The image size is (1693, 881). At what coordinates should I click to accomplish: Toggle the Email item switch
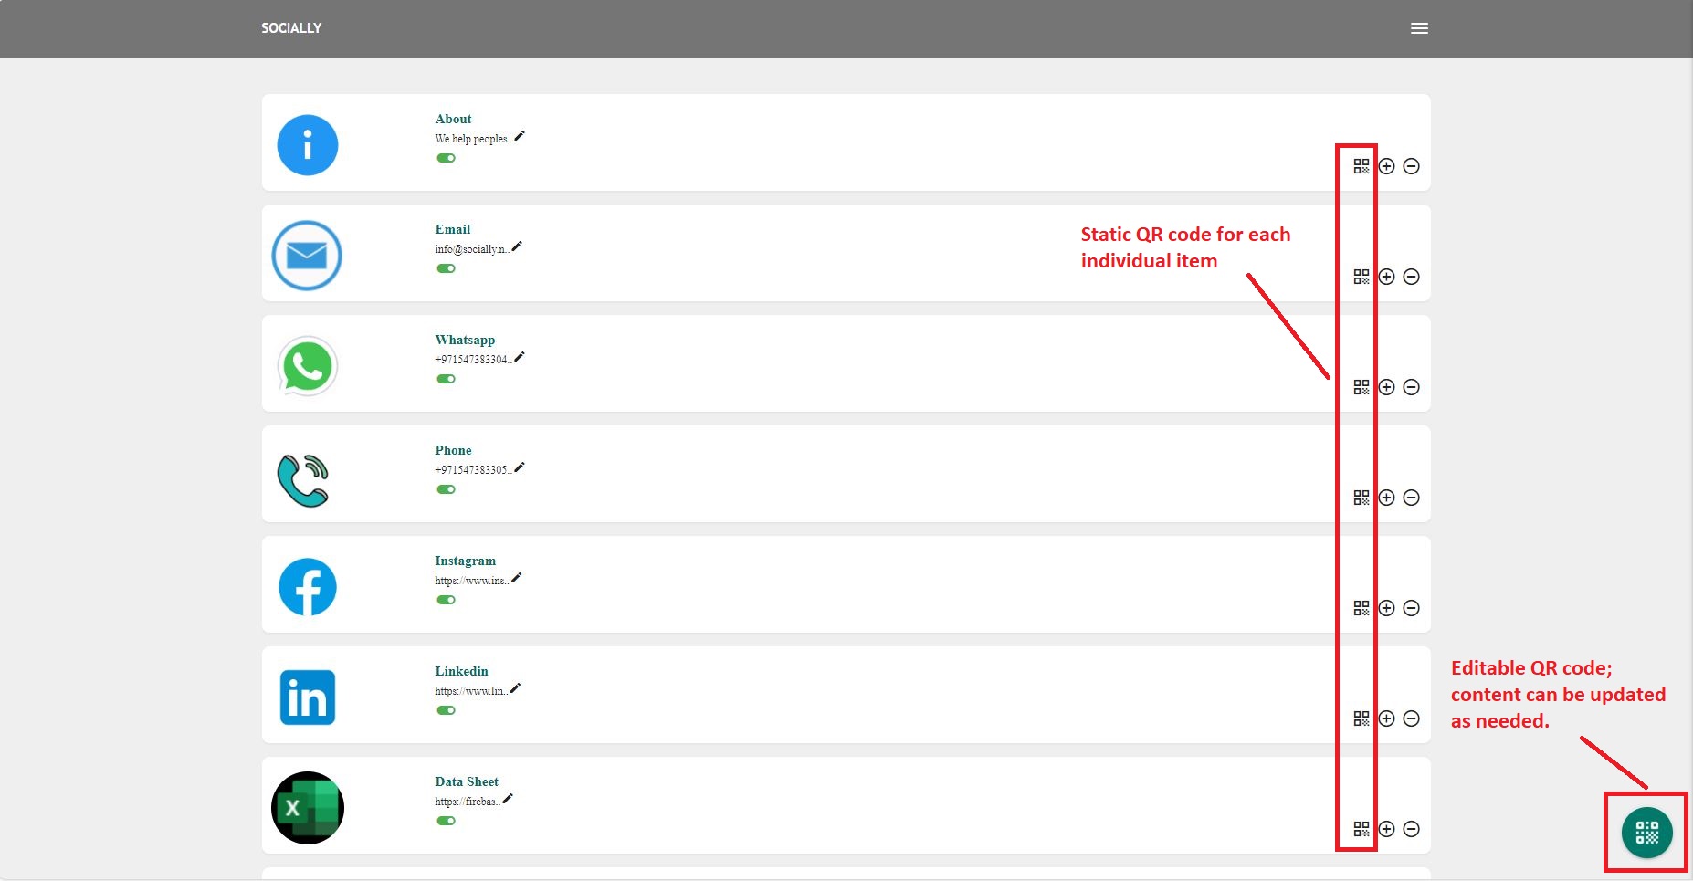coord(446,268)
